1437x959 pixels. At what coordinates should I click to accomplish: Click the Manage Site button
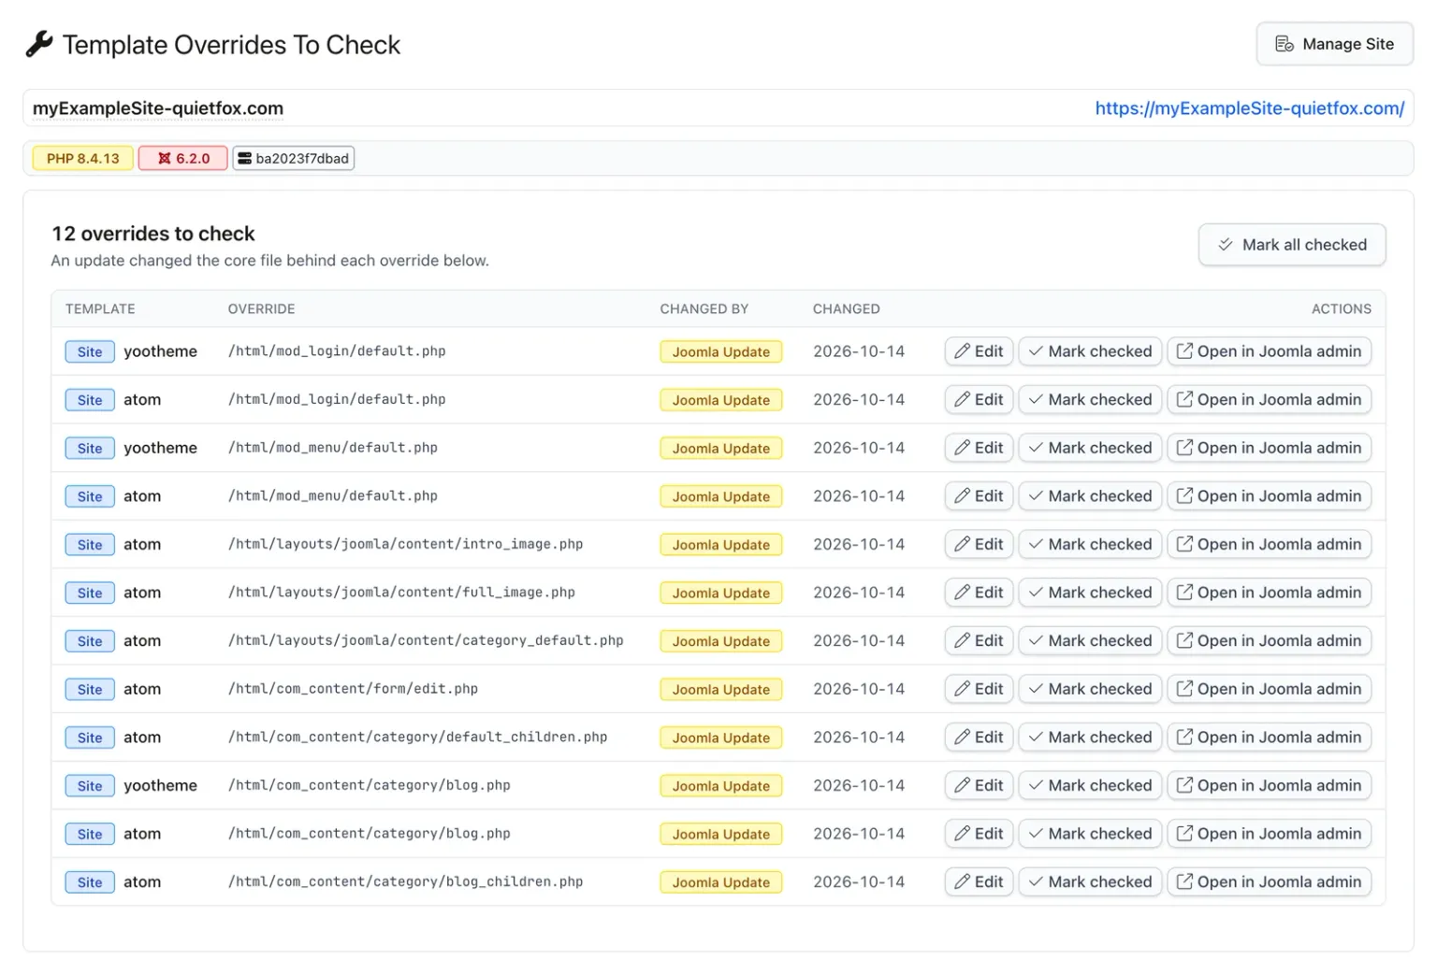1334,44
